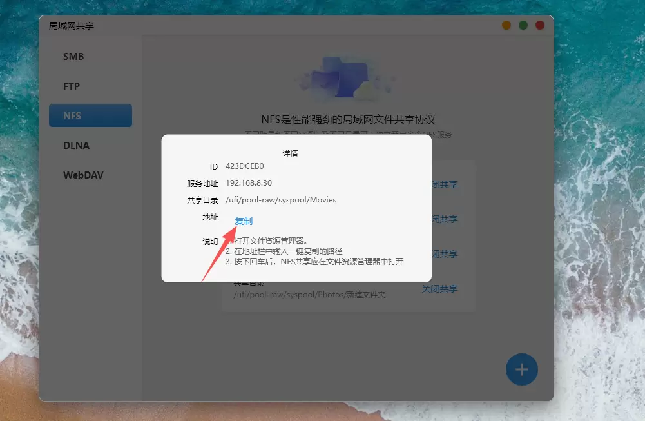Click the blue plus add-share button
645x421 pixels.
pos(521,369)
